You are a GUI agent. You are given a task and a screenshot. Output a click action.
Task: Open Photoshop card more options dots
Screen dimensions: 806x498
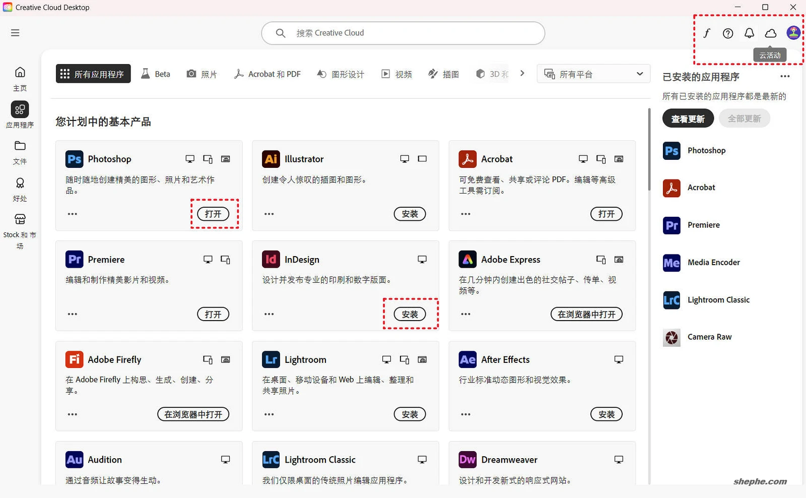click(x=73, y=214)
